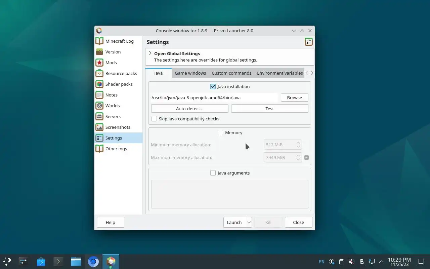Open the Dolphin file manager taskbar icon
430x269 pixels.
click(76, 261)
